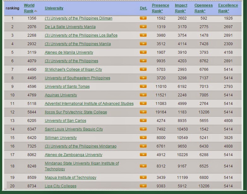The width and height of the screenshot is (247, 194).
Task: Select world rank value 2076
Action: coord(32,27)
